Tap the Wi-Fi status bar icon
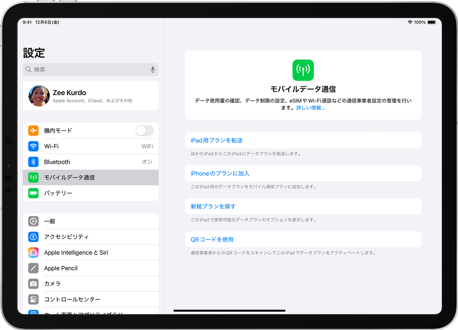Screen dimensions: 458x330 (410, 22)
